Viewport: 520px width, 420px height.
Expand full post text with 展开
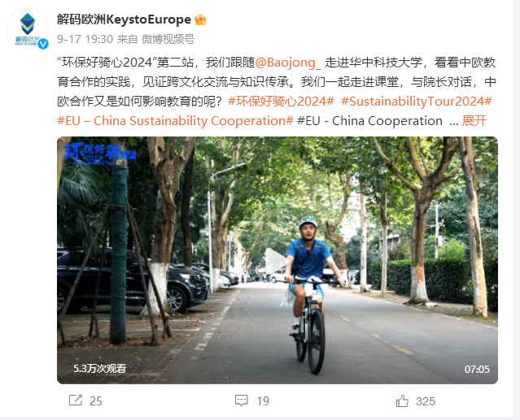click(x=474, y=121)
